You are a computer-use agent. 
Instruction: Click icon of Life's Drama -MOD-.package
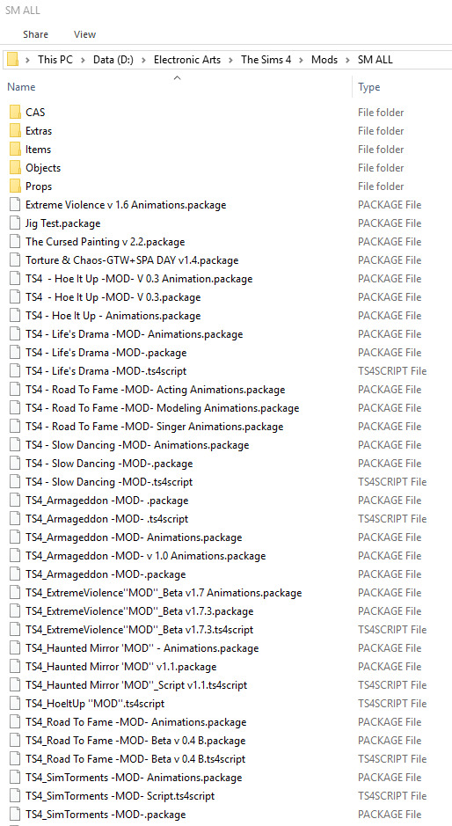(x=15, y=353)
